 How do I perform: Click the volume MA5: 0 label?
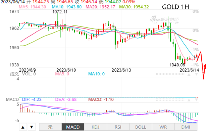click(x=62, y=74)
